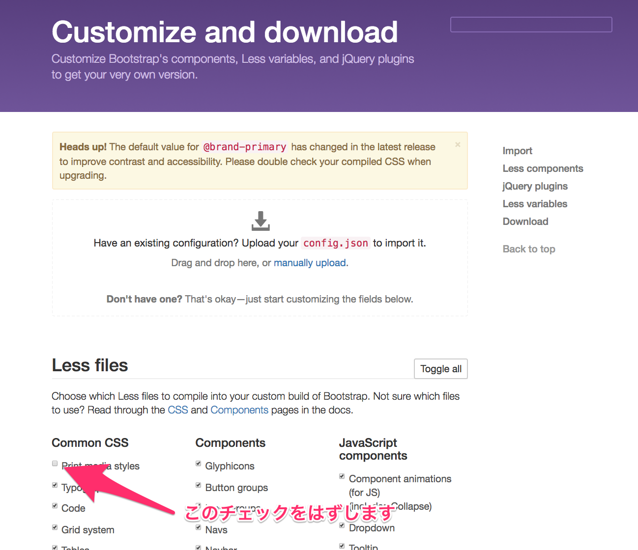Disable the Grid system checkbox
The height and width of the screenshot is (550, 638).
[55, 527]
